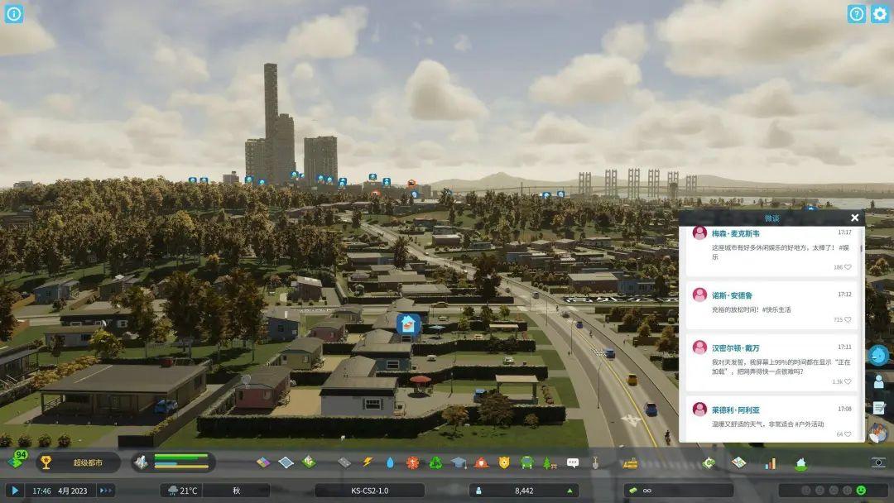Open the Event Journal notepad icon
This screenshot has width=894, height=503.
(878, 408)
